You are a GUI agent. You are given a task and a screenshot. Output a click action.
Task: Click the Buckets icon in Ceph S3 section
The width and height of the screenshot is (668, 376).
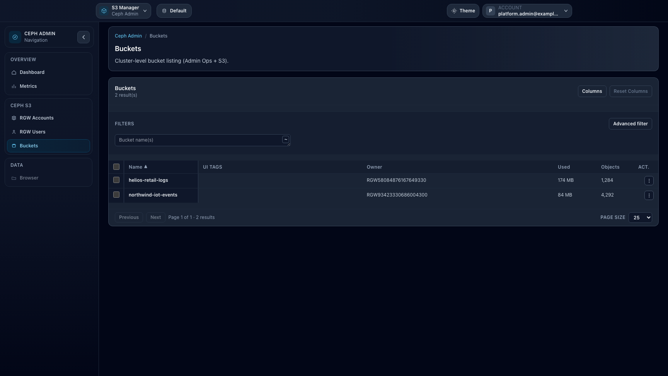(x=14, y=146)
